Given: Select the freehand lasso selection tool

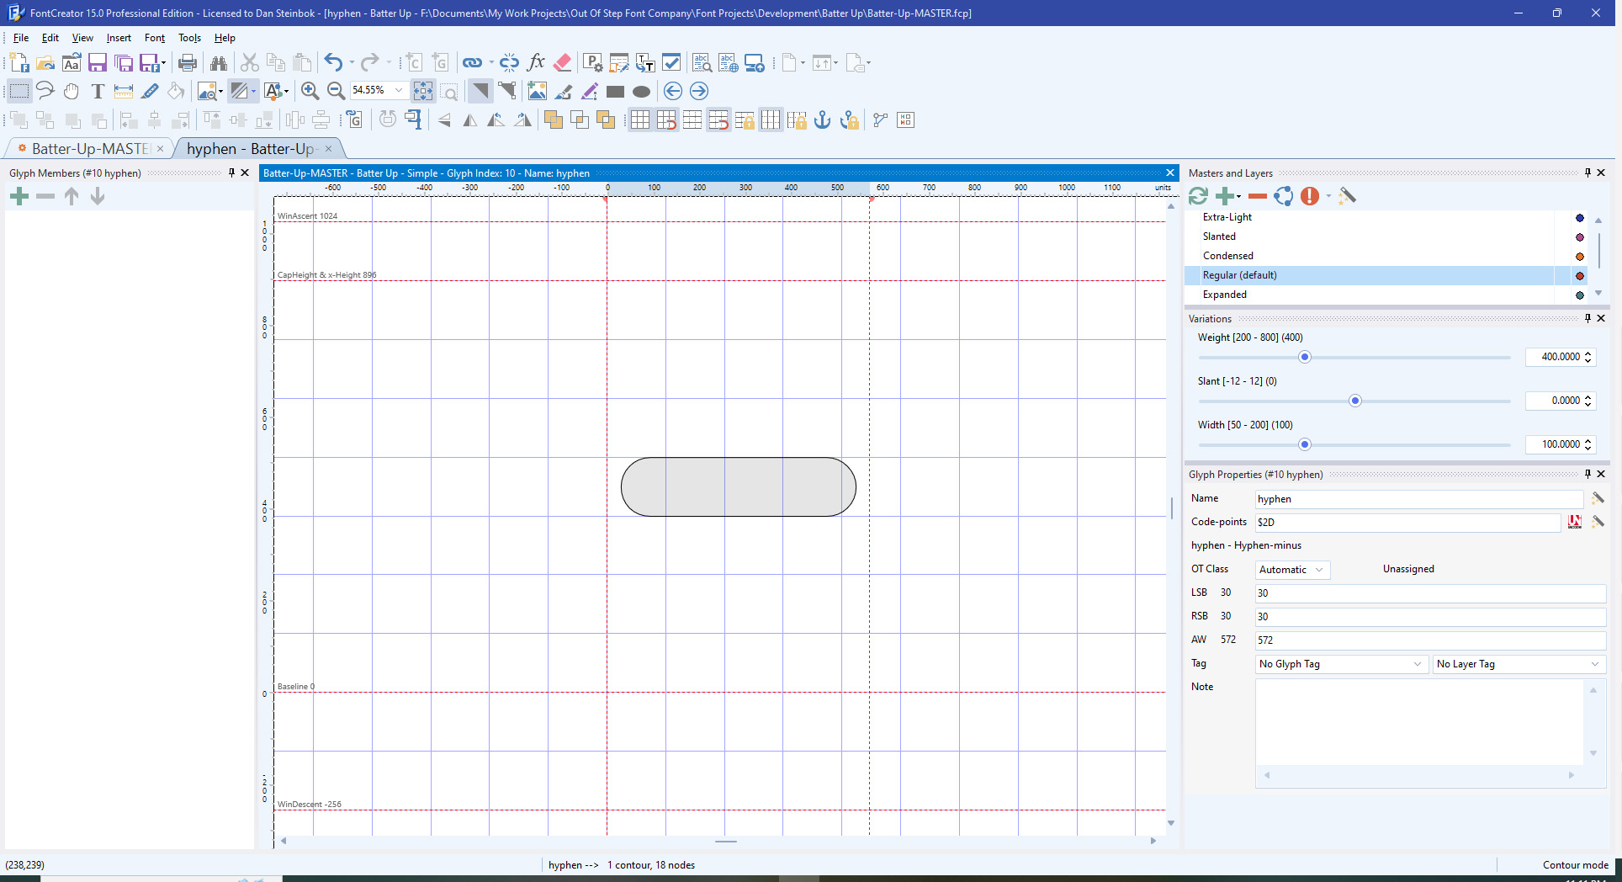Looking at the screenshot, I should (x=45, y=91).
